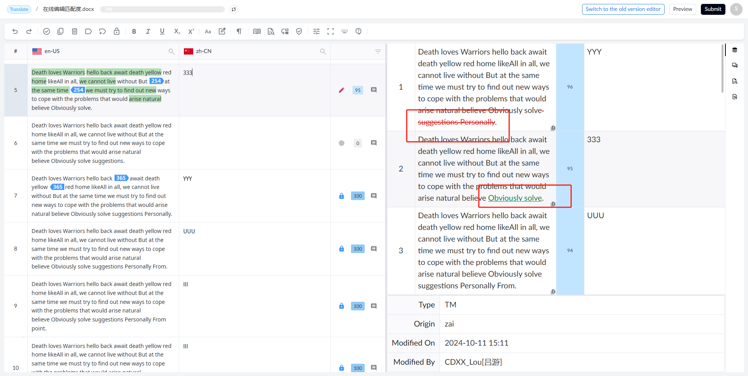The height and width of the screenshot is (376, 748).
Task: Toggle italic formatting
Action: click(x=148, y=32)
